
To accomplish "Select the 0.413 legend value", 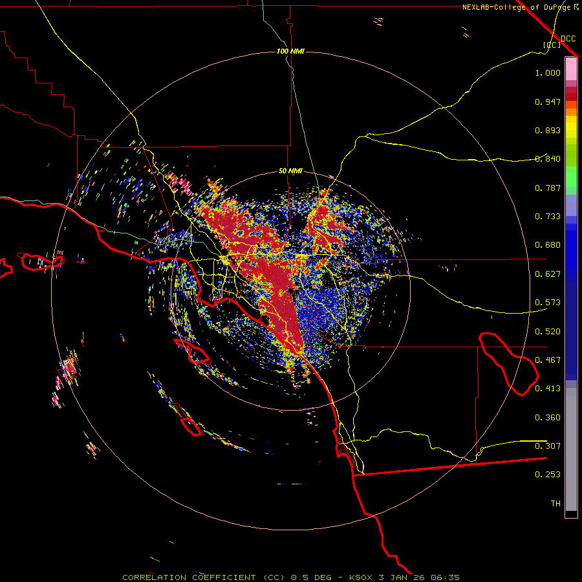I will 548,389.
